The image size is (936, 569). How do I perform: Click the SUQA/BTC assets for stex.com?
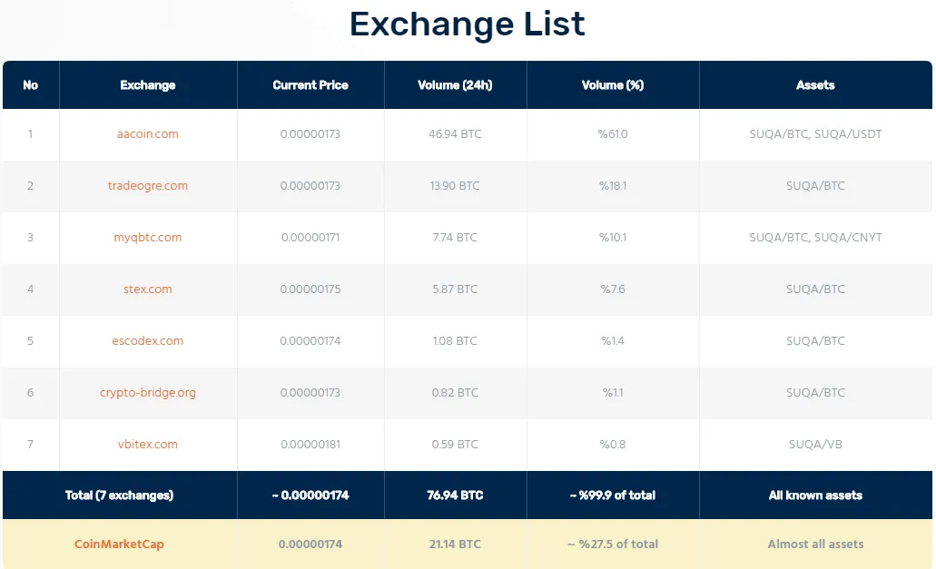(815, 289)
